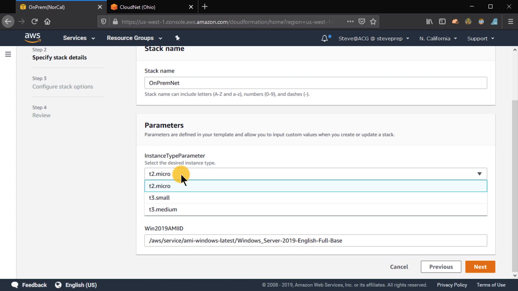
Task: Open the Firefox library icon
Action: 429,22
